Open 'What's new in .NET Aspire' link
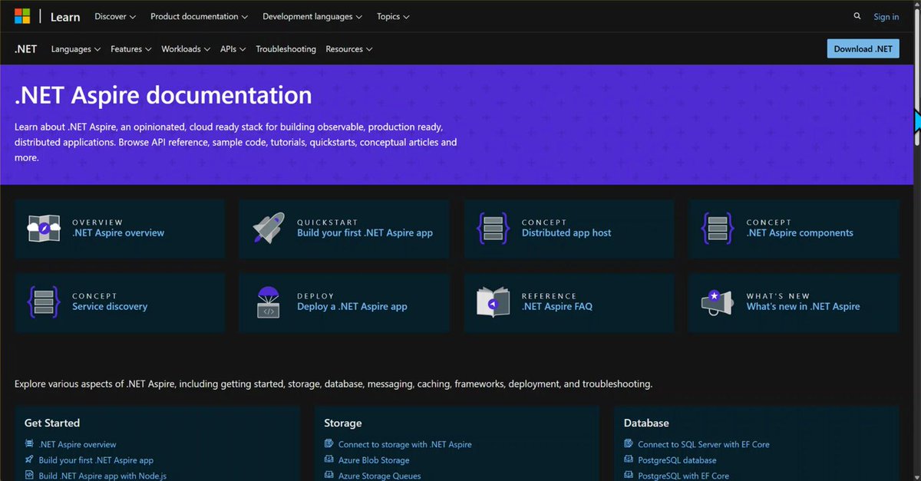921x481 pixels. coord(803,307)
